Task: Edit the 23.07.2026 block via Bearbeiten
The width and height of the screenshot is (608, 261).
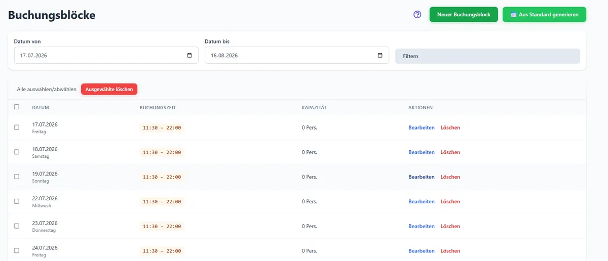Action: pos(422,226)
